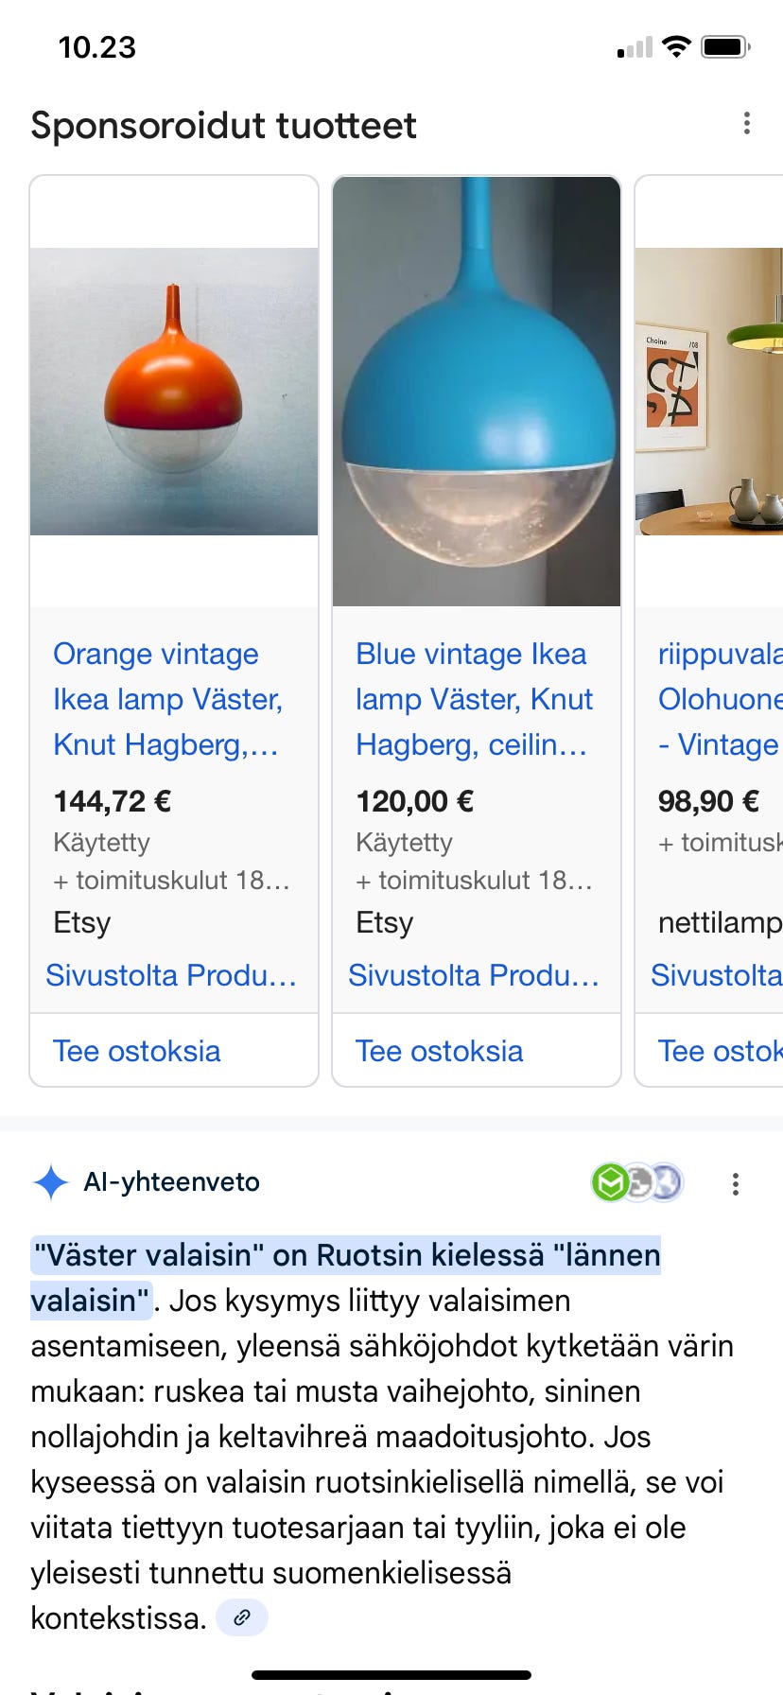
Task: Tap the Wi-Fi status icon
Action: pos(676,46)
